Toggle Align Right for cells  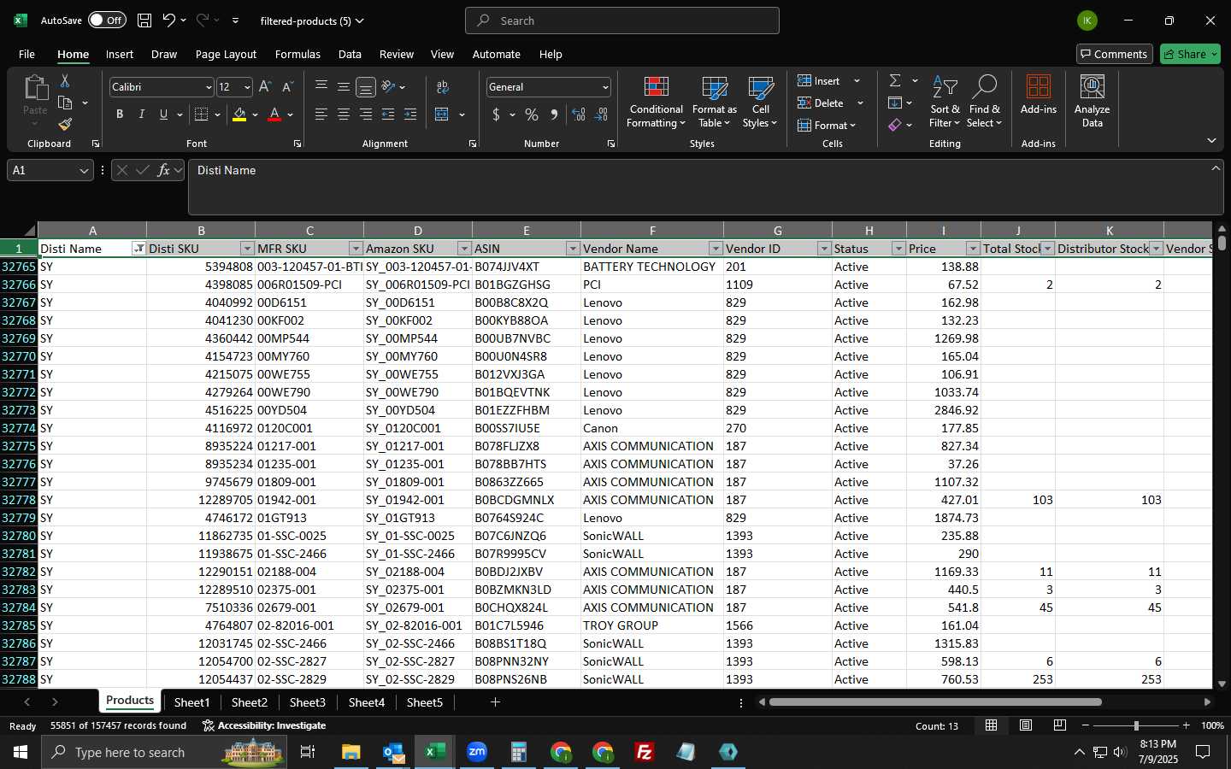(x=365, y=114)
